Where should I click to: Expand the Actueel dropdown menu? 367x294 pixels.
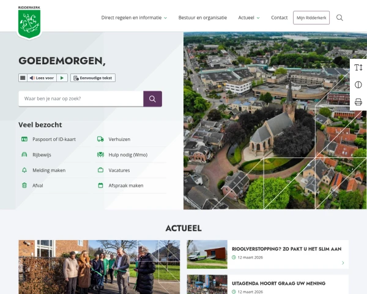tap(249, 18)
